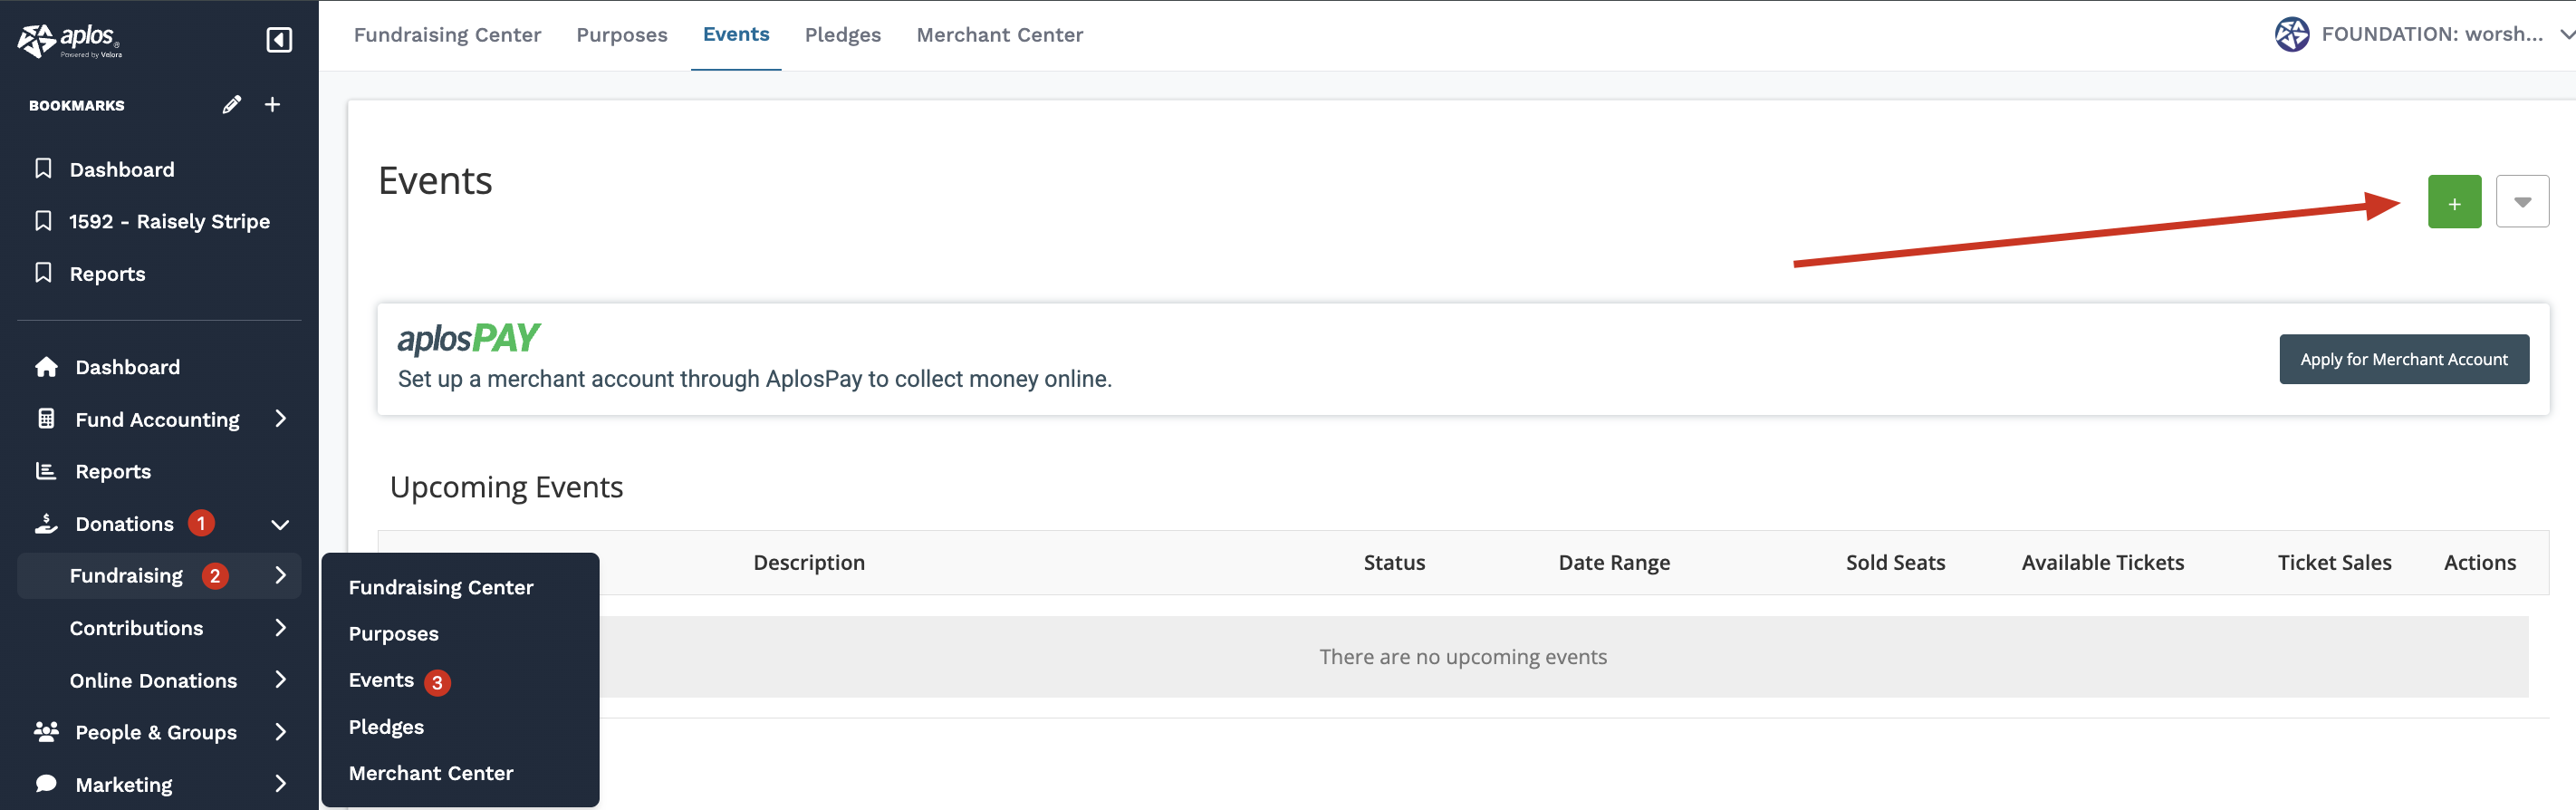Open Reports from the chart icon

click(x=46, y=471)
